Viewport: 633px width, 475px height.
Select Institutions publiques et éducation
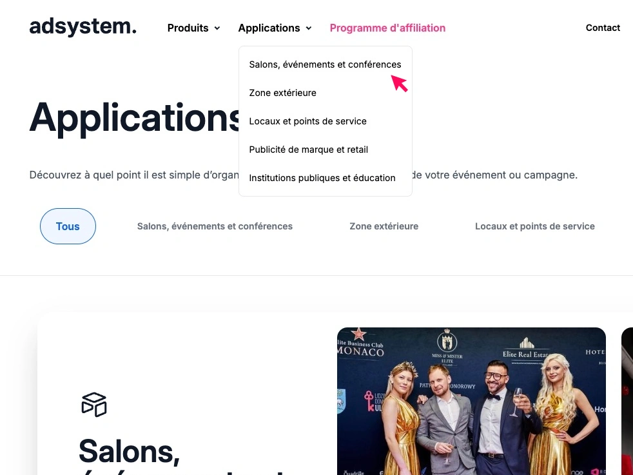[x=322, y=178]
